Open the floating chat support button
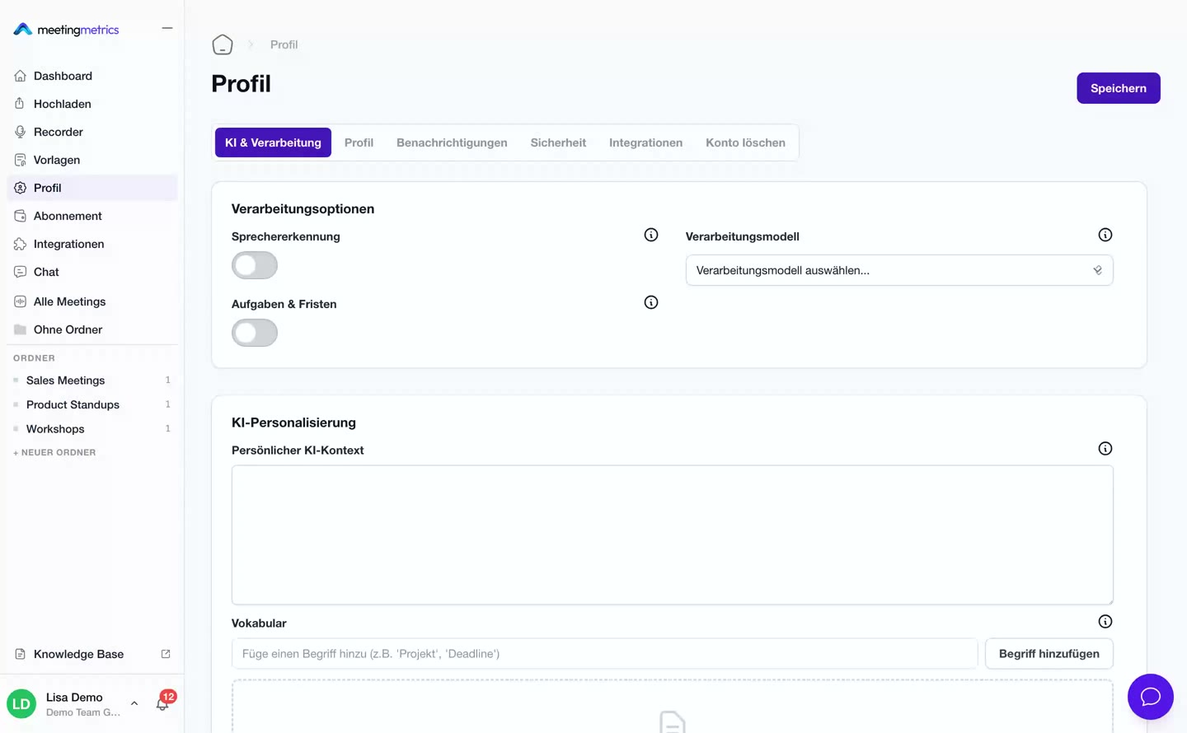Image resolution: width=1187 pixels, height=733 pixels. (1151, 697)
